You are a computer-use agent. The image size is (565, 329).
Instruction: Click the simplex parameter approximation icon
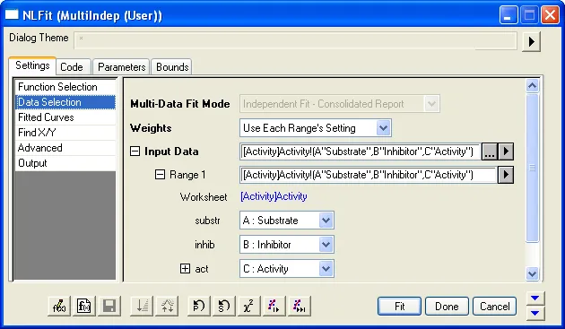point(167,307)
